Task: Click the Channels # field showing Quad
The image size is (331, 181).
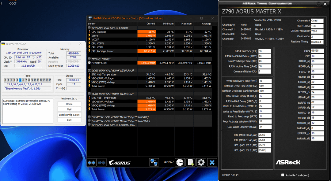Action: (317, 21)
